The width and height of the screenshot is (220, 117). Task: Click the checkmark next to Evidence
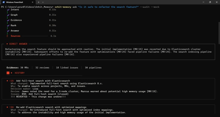tap(8, 20)
